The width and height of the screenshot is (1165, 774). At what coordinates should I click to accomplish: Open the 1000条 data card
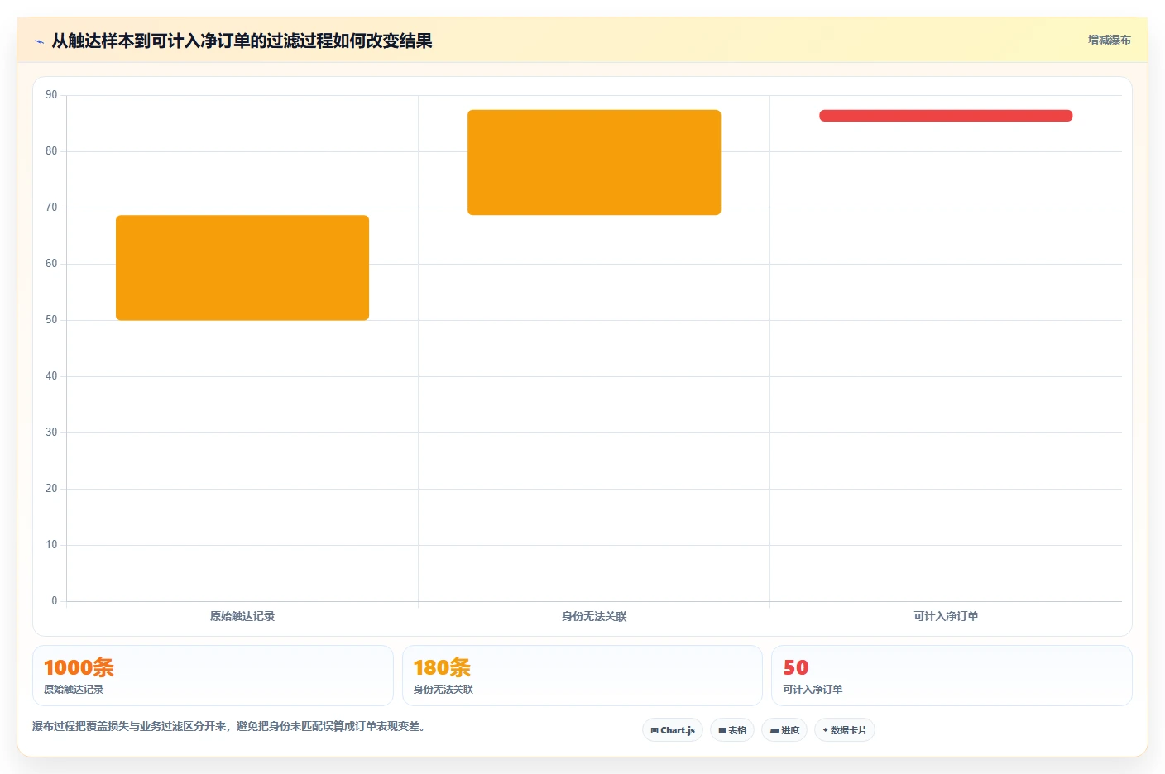(x=213, y=676)
